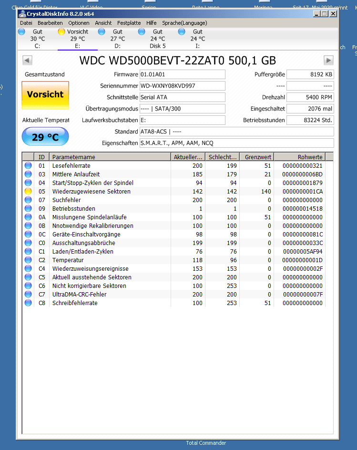The width and height of the screenshot is (357, 450).
Task: Click the Standard ATA8-ACS field
Action: click(237, 132)
